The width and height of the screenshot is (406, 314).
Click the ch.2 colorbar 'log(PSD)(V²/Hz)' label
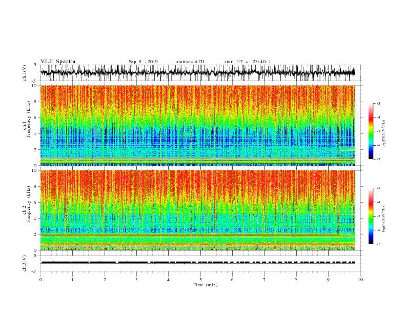pos(383,219)
